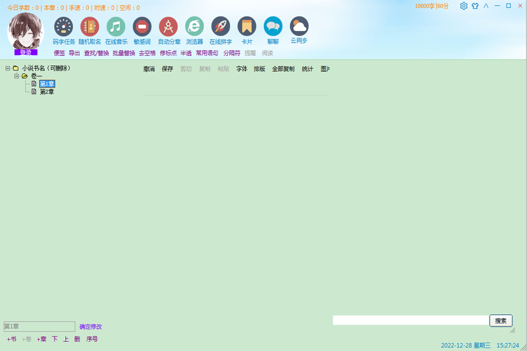Launch the 浏览器 browser icon

click(194, 27)
